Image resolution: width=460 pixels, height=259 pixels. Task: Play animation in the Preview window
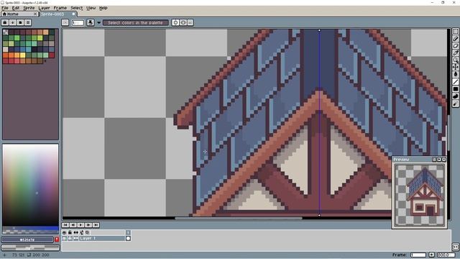point(439,159)
